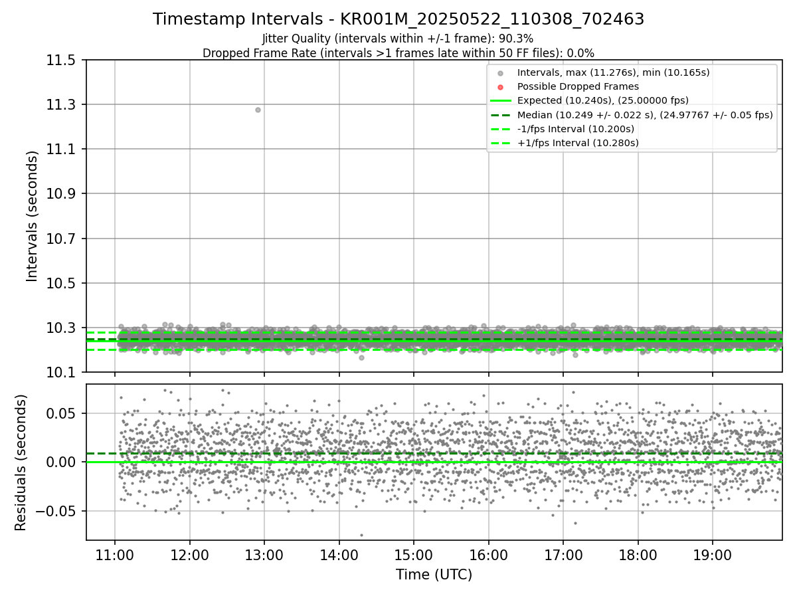
Task: Click the plot title 'Timestamp Intervals - KR001M_20250522_110308_702463'
Action: point(398,19)
